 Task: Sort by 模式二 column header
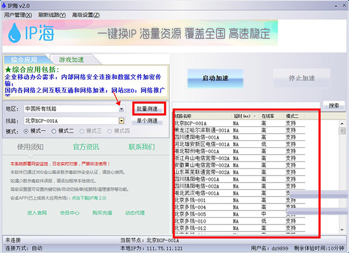[294, 116]
